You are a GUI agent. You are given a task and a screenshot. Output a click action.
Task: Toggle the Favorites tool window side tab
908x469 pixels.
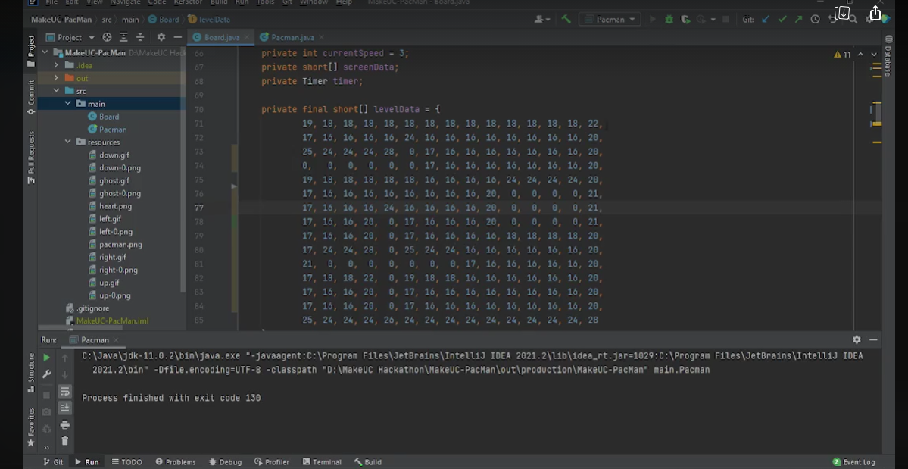pos(31,427)
